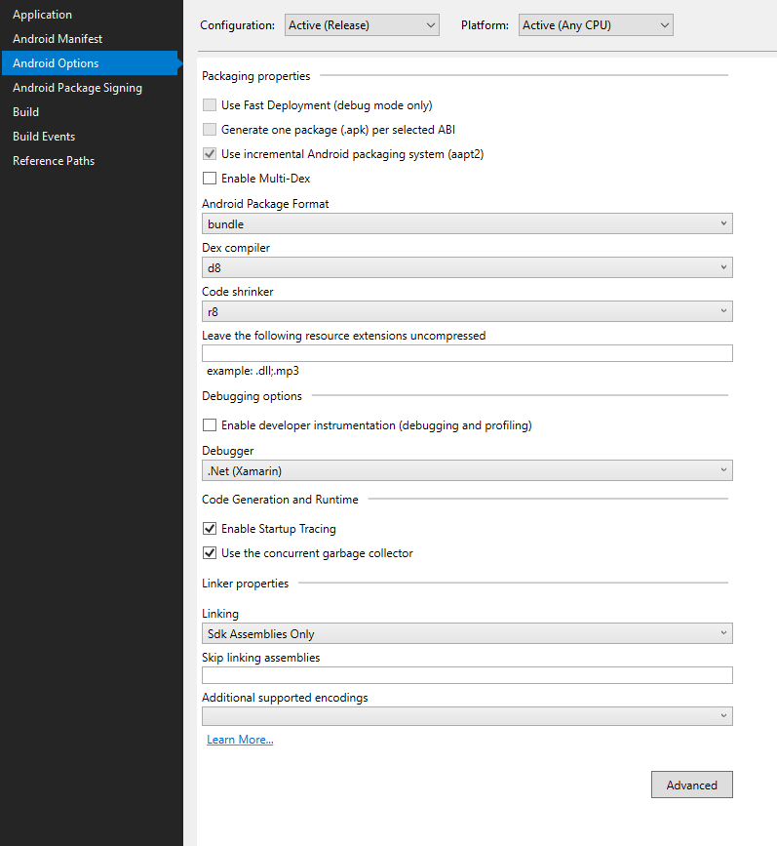Open the Reference Paths tab
Viewport: 777px width, 846px height.
[x=54, y=161]
